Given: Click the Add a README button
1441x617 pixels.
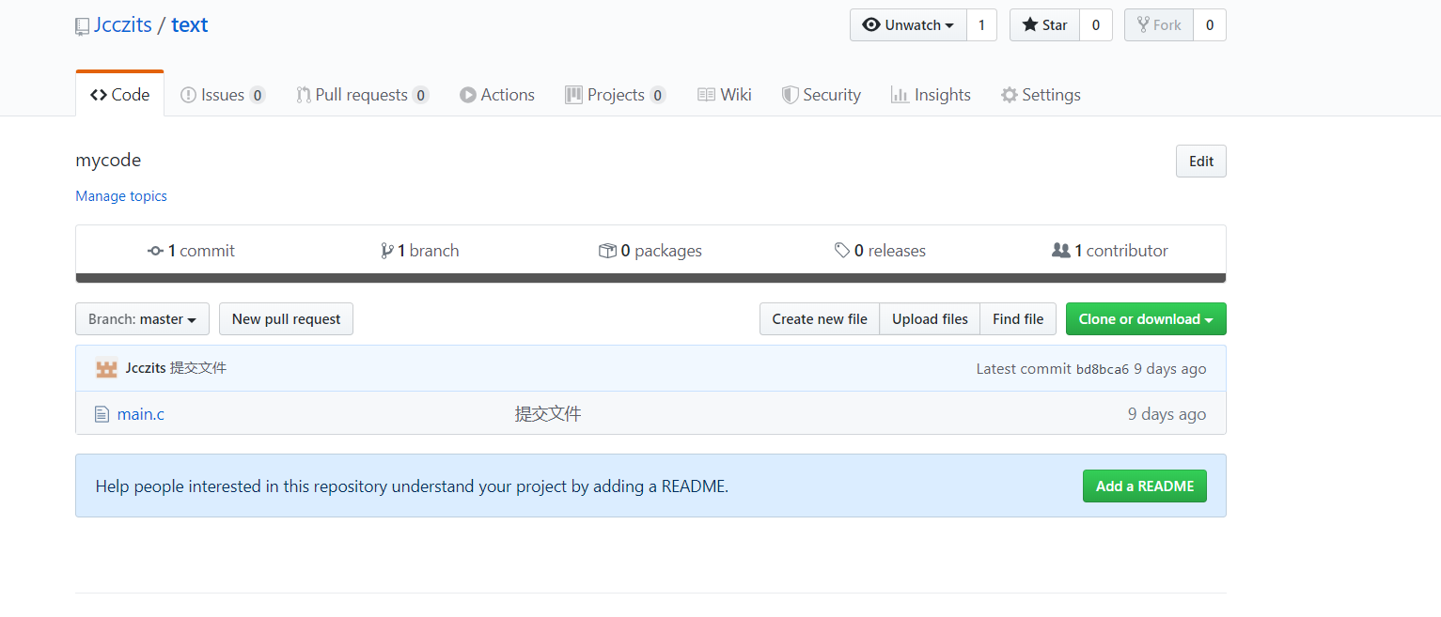Looking at the screenshot, I should click(x=1145, y=486).
